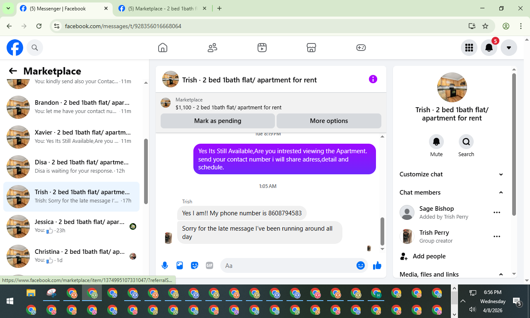This screenshot has height=318, width=530.
Task: Click the address bar URL
Action: [123, 26]
